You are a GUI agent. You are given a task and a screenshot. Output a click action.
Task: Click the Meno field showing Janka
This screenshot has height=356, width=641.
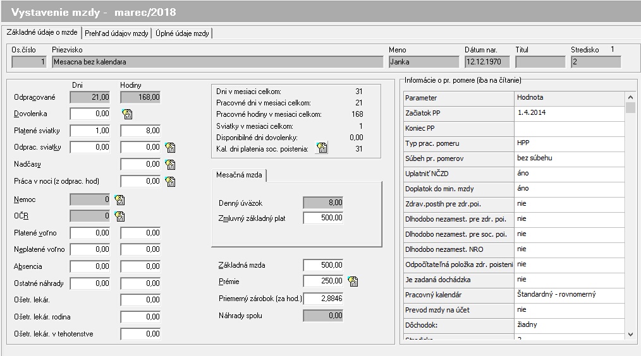(x=424, y=62)
